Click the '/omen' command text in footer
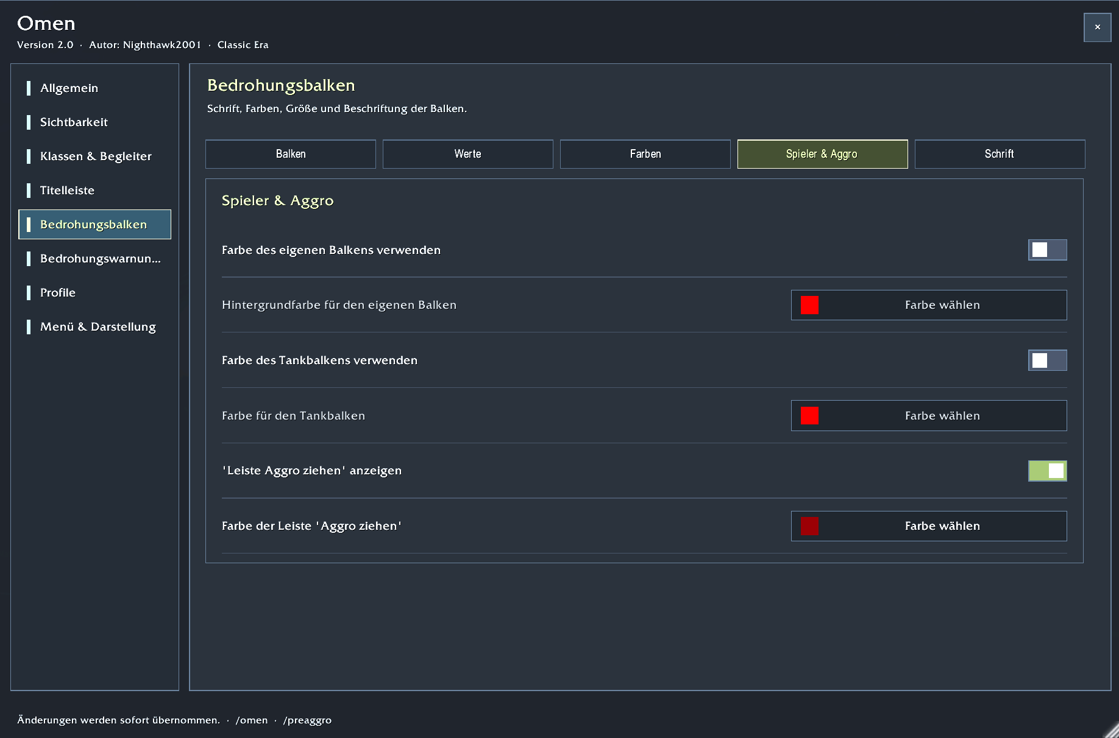Screen dimensions: 1119x738 pyautogui.click(x=252, y=720)
